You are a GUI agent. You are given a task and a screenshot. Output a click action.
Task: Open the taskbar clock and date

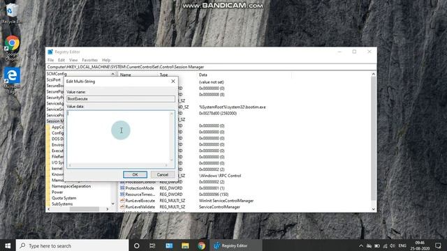[420, 245]
